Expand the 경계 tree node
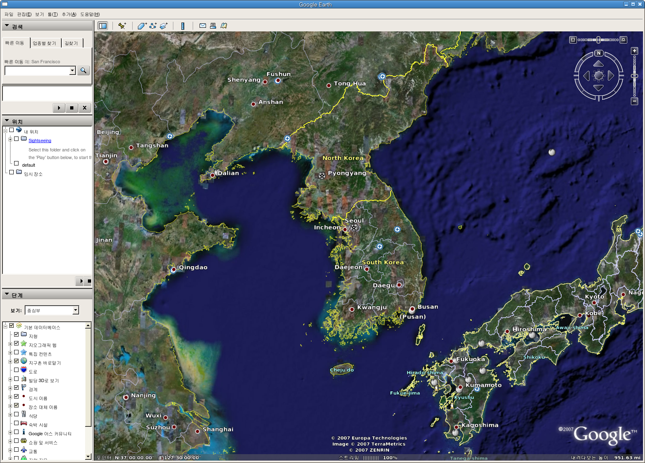The height and width of the screenshot is (463, 645). click(x=10, y=388)
